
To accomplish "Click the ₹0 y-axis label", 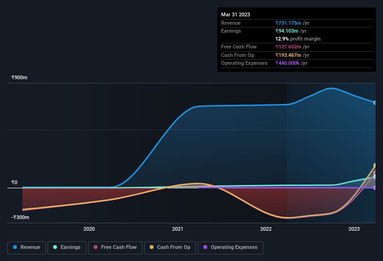I will tap(14, 182).
